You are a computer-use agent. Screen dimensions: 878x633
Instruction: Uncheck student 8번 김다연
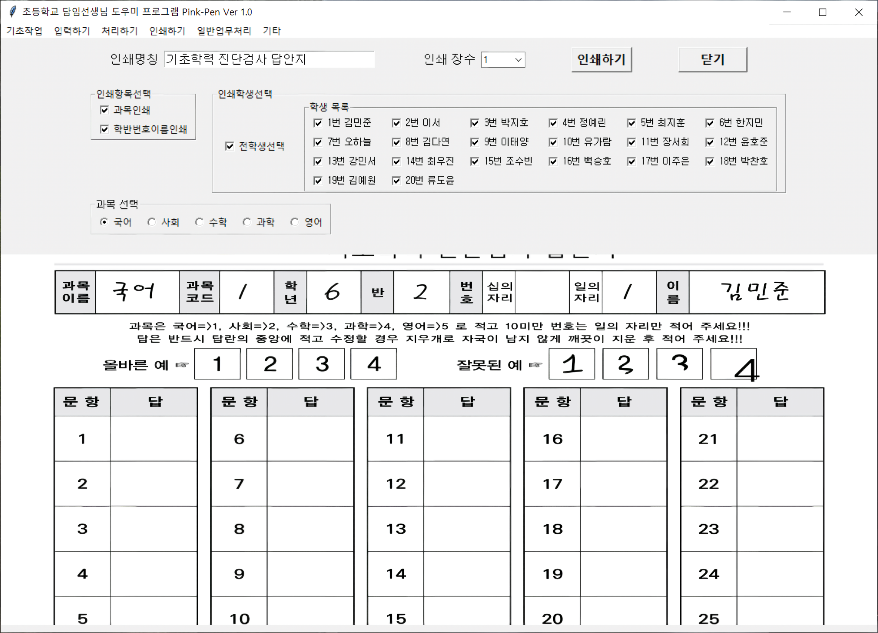coord(396,142)
